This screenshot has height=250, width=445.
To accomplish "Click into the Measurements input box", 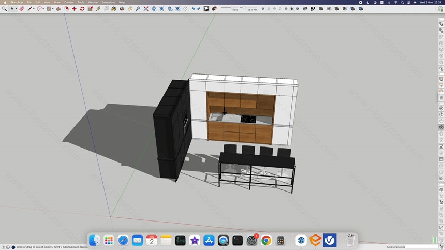I will 421,247.
